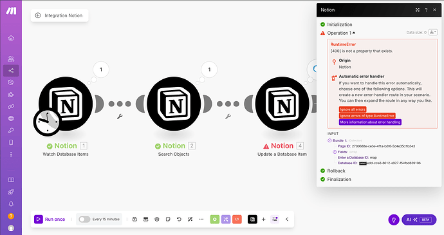444x235 pixels.
Task: Click the undo arrow in bottom toolbar
Action: click(179, 219)
